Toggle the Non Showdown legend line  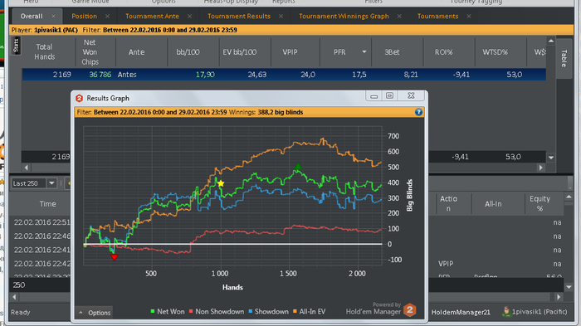pyautogui.click(x=217, y=312)
